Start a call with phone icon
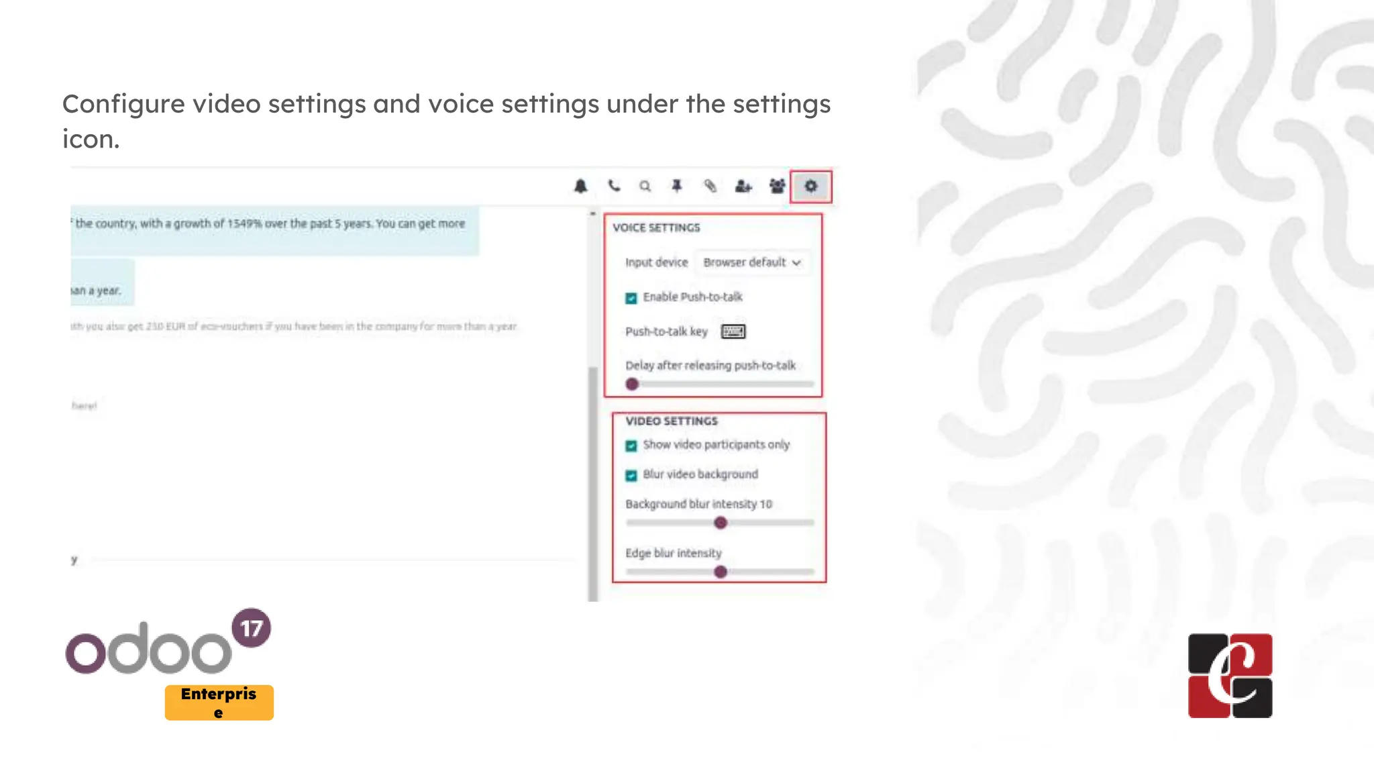Screen dimensions: 1374x773 (x=613, y=186)
